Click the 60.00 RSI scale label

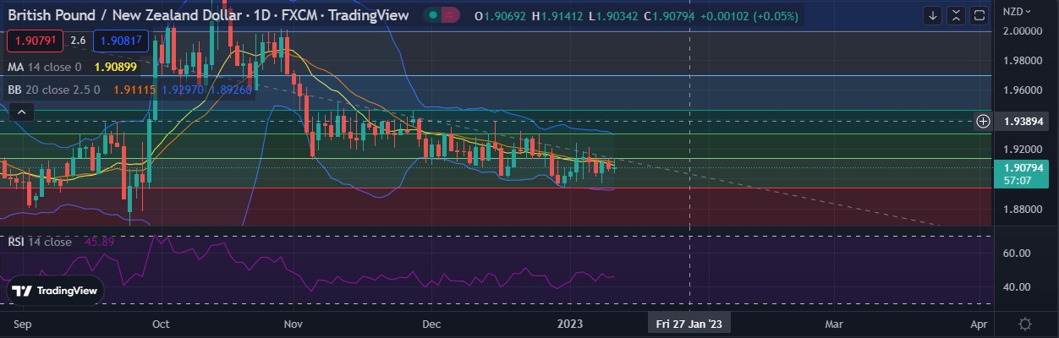1016,253
